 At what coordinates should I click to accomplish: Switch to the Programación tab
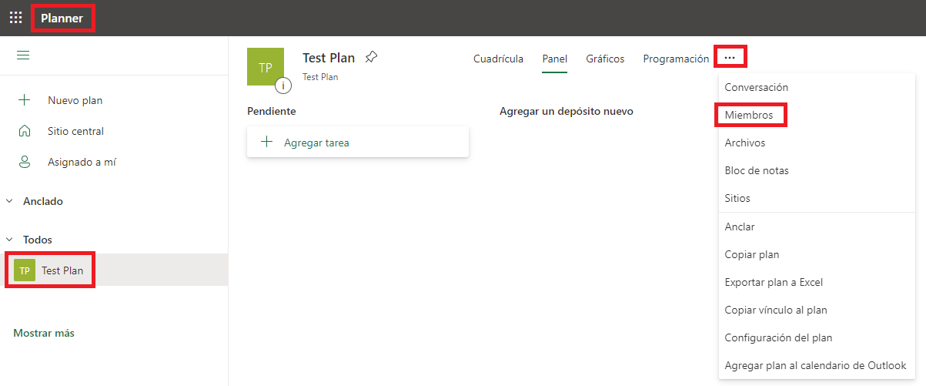[x=676, y=59]
